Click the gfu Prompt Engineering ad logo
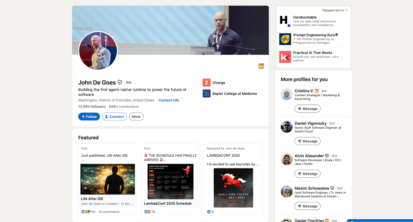Image resolution: width=413 pixels, height=222 pixels. point(285,39)
